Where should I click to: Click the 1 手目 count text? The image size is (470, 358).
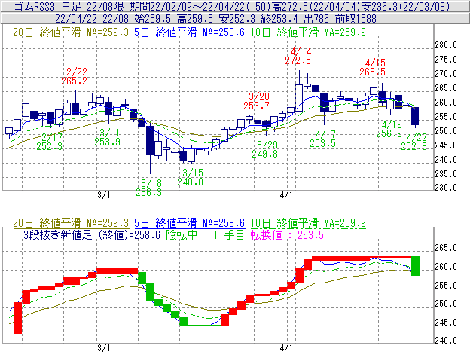click(x=229, y=234)
